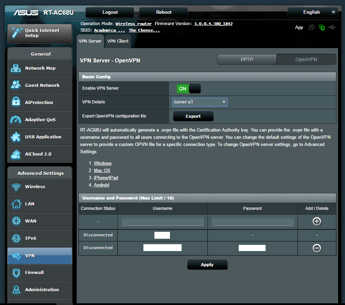Open Adaptive QoS menu item

(40, 120)
